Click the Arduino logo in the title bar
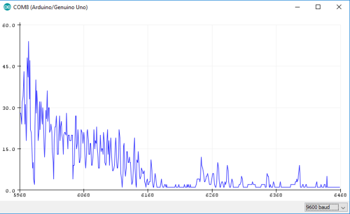 pos(7,7)
